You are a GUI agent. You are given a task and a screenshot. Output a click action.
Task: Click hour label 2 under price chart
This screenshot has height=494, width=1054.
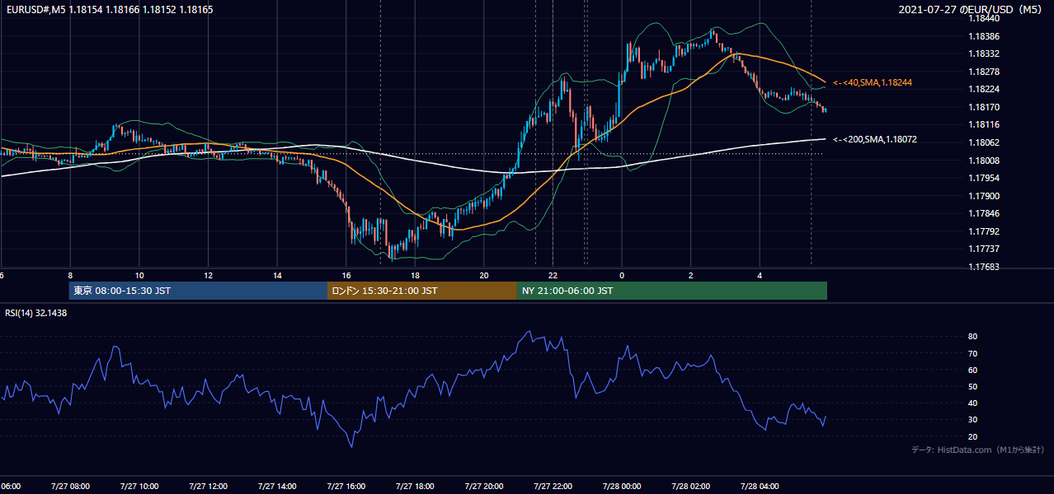coord(690,275)
